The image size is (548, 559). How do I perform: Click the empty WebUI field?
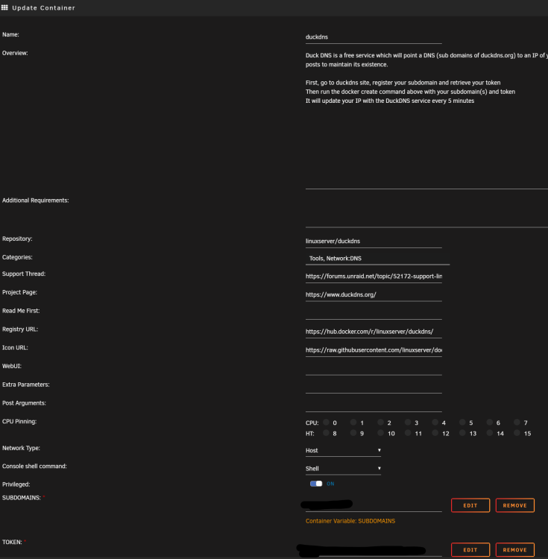(x=374, y=369)
